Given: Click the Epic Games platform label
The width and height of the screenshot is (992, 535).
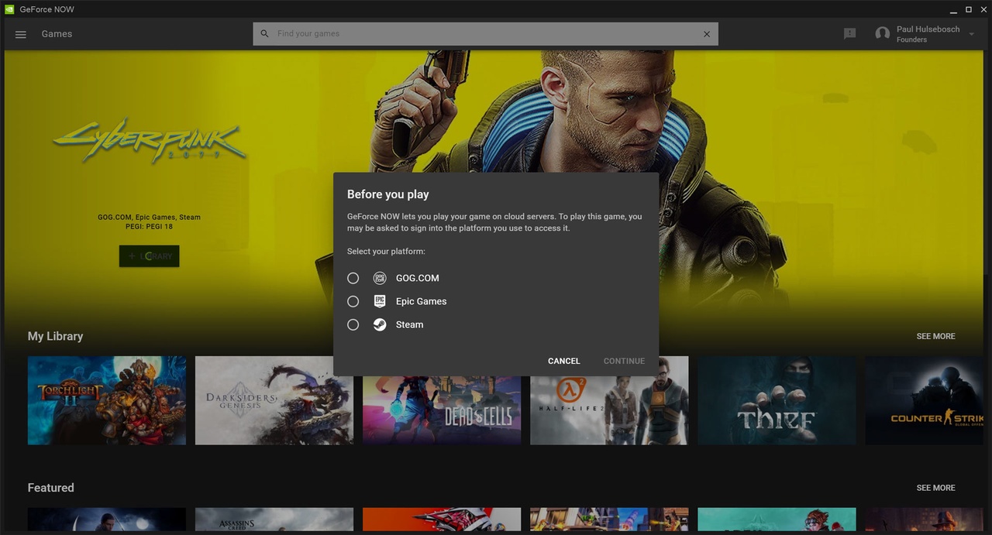Looking at the screenshot, I should click(421, 301).
